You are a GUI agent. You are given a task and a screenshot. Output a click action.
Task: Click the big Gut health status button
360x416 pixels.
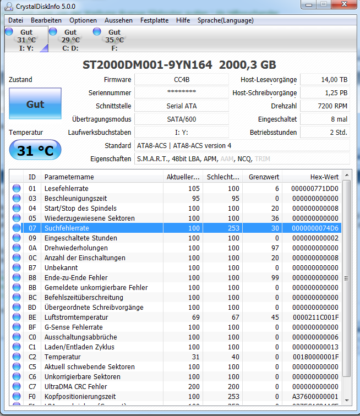35,103
